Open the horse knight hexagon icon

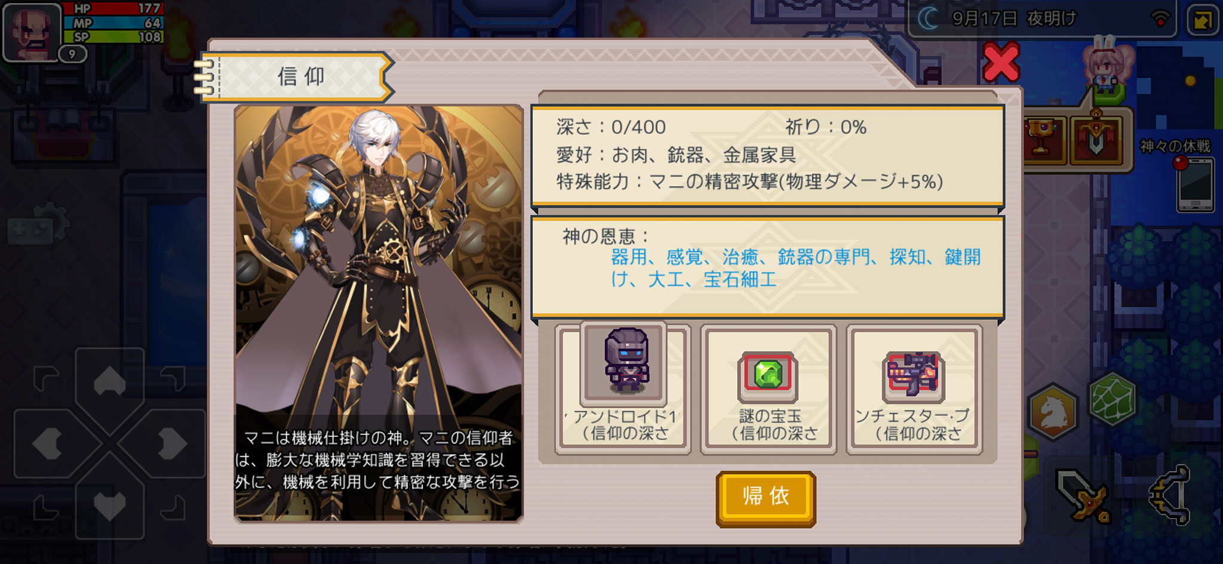(x=1053, y=411)
